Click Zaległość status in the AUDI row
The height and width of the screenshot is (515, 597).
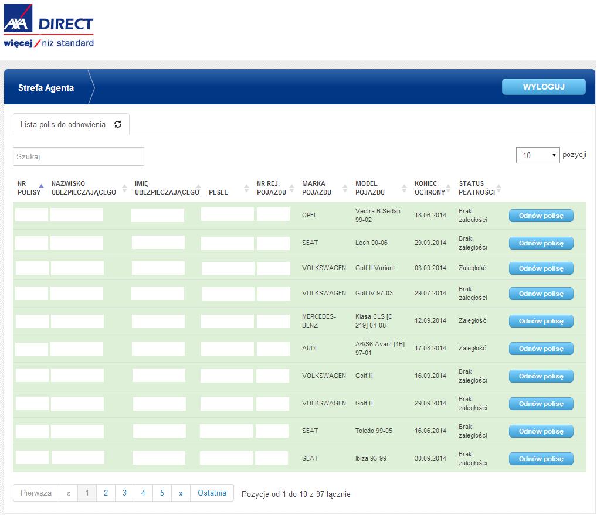473,348
